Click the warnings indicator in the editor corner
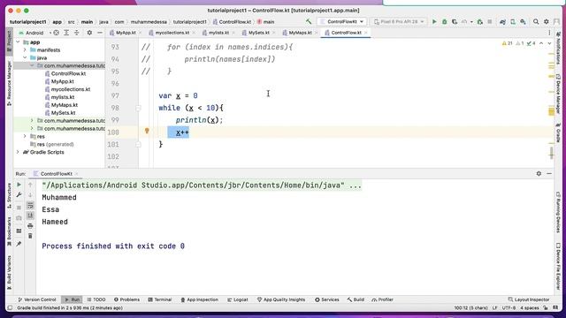Image resolution: width=566 pixels, height=318 pixels. 507,43
